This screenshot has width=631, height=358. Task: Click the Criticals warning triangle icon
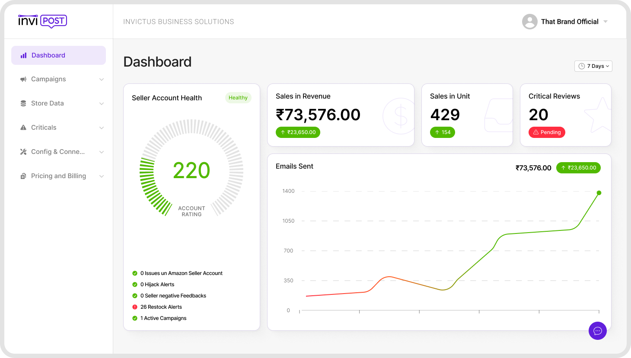click(23, 128)
